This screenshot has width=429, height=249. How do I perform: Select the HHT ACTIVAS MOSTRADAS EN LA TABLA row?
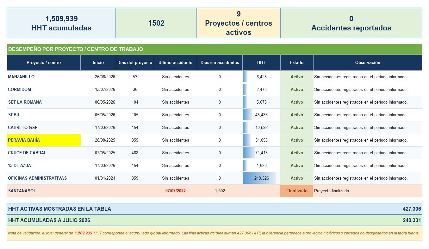coord(214,209)
